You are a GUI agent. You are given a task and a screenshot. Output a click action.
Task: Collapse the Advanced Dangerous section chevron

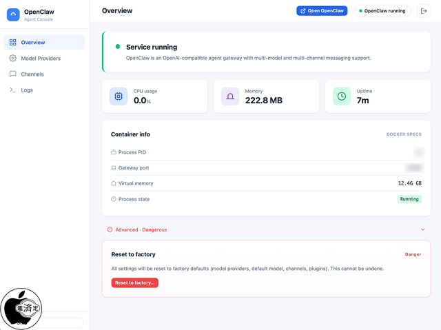pos(422,229)
